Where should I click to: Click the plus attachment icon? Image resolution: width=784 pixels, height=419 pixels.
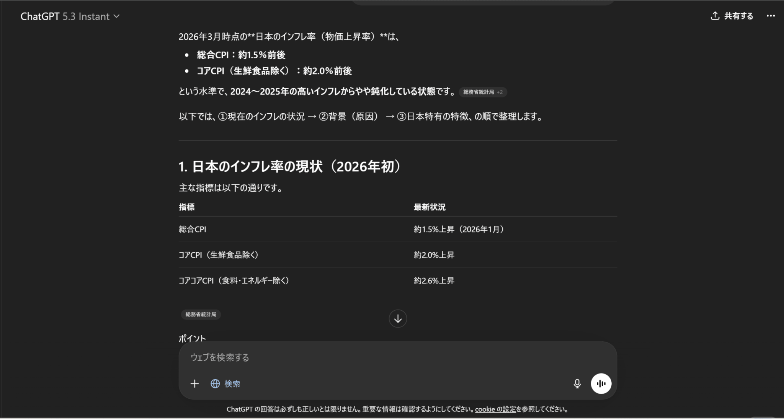(194, 384)
